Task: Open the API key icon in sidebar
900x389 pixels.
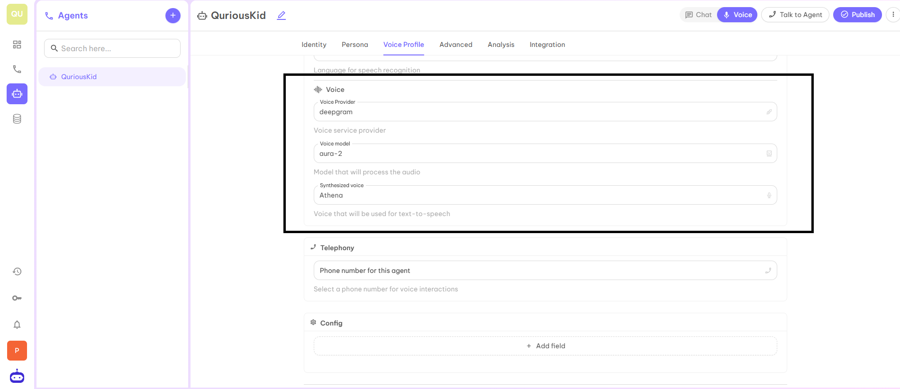Action: [x=17, y=298]
